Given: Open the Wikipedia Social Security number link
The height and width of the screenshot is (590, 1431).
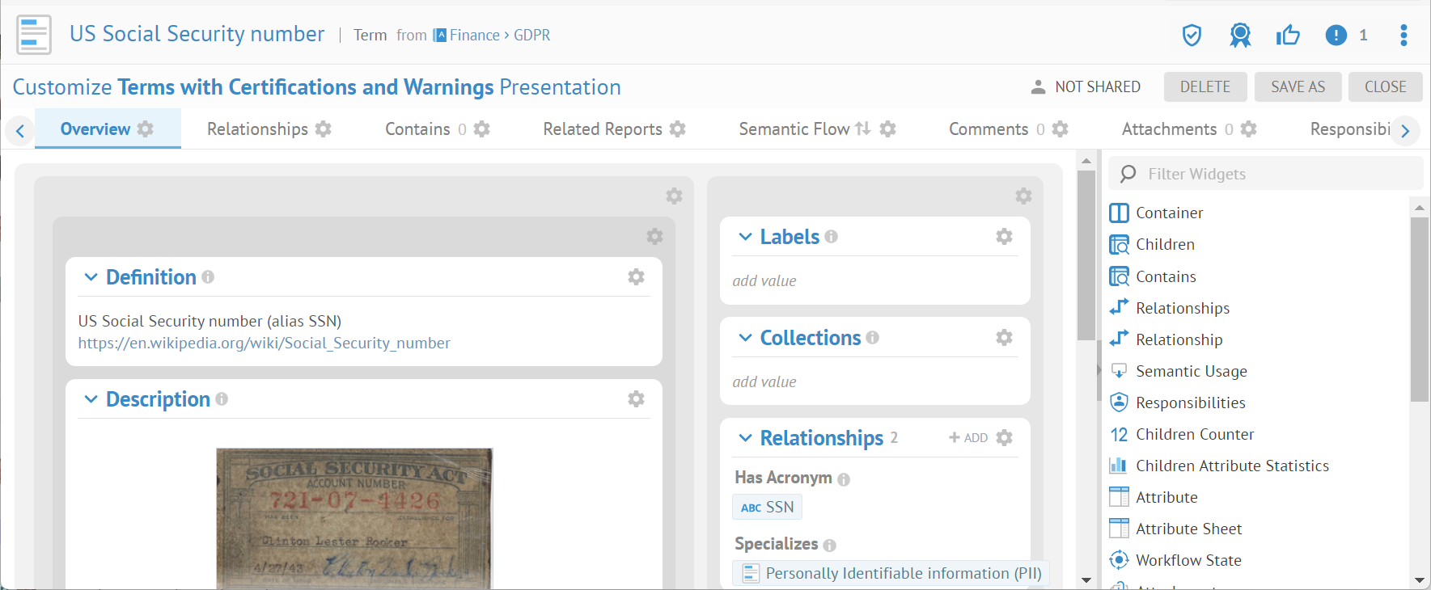Looking at the screenshot, I should (264, 343).
